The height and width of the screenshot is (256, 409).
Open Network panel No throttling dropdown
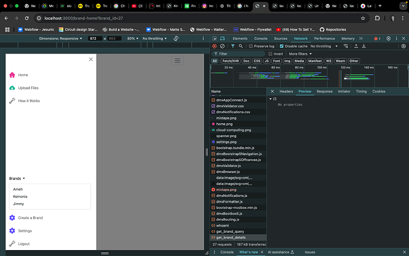click(x=324, y=46)
